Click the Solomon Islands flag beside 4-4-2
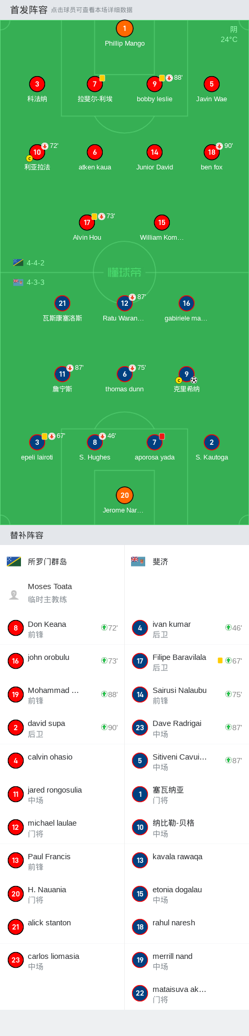Screen dimensions: 249x1036 [x=18, y=263]
